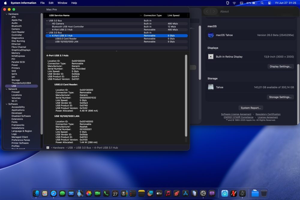Open Photos app in dock
Viewport: 300px width, 200px height.
[89, 193]
